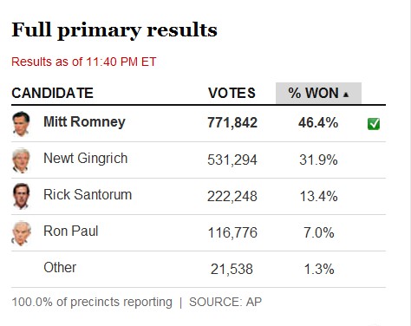Click Rick Santorum's portrait photo
The height and width of the screenshot is (326, 411).
pyautogui.click(x=21, y=196)
